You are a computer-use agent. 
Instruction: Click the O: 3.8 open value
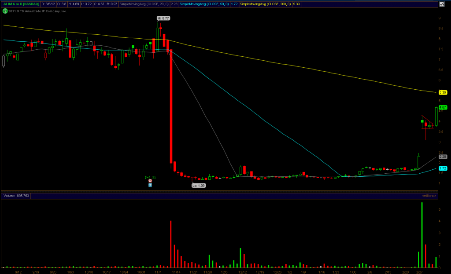pyautogui.click(x=62, y=4)
